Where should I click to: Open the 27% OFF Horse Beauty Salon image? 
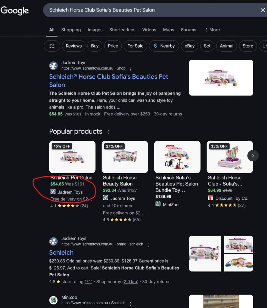click(x=125, y=157)
